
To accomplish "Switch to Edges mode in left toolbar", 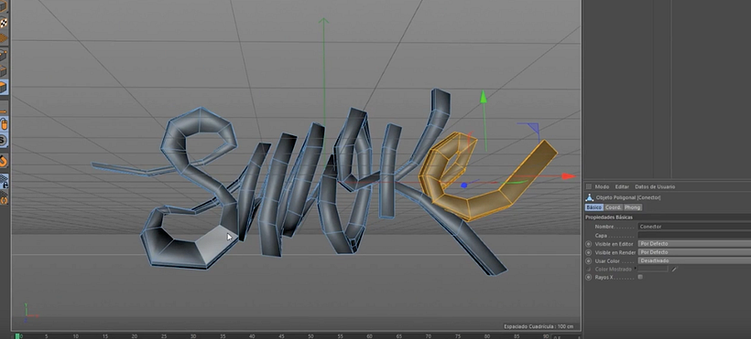I will pyautogui.click(x=4, y=71).
